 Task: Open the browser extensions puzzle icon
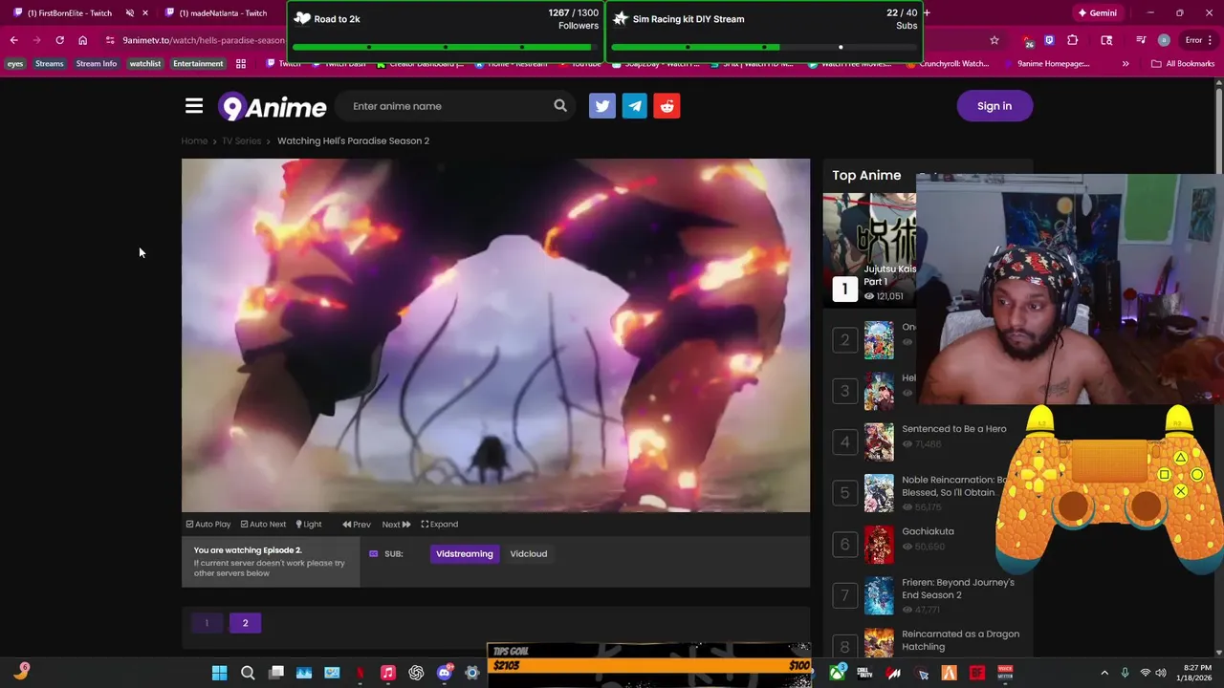[x=1072, y=40]
